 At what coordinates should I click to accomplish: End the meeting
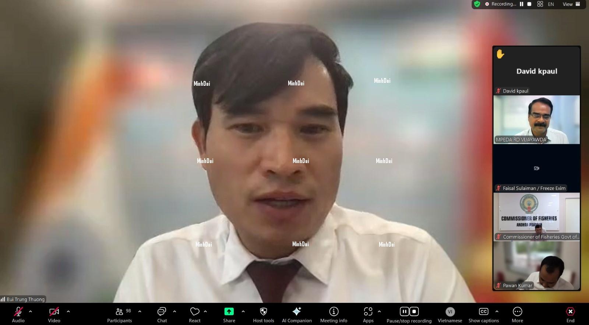tap(570, 315)
